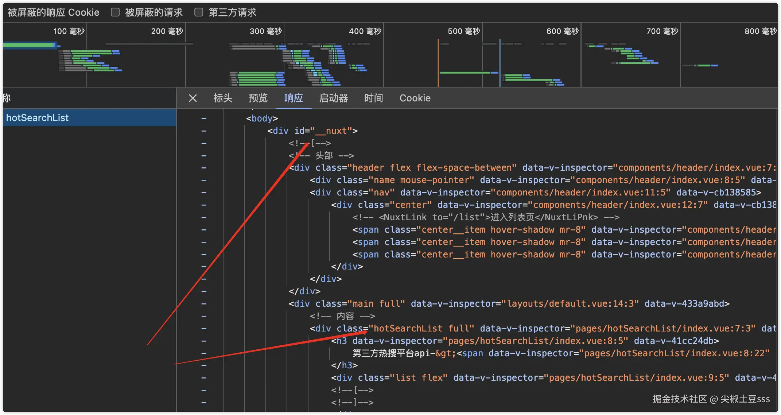Fold the div class="main full" line
The width and height of the screenshot is (781, 415).
point(204,304)
